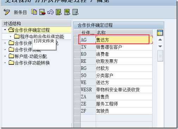Click the copy-as icon in toolbar

click(34, 12)
